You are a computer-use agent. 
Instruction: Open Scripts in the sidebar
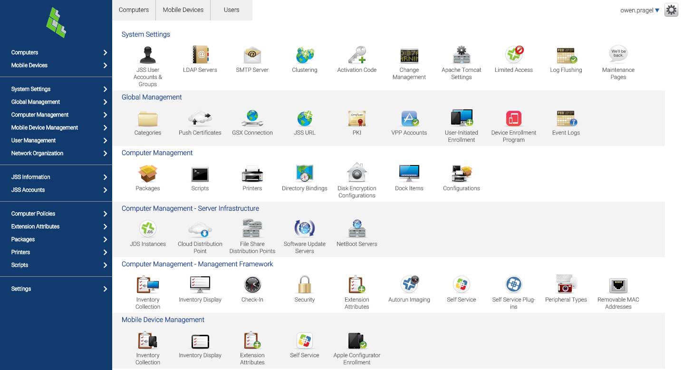click(56, 265)
